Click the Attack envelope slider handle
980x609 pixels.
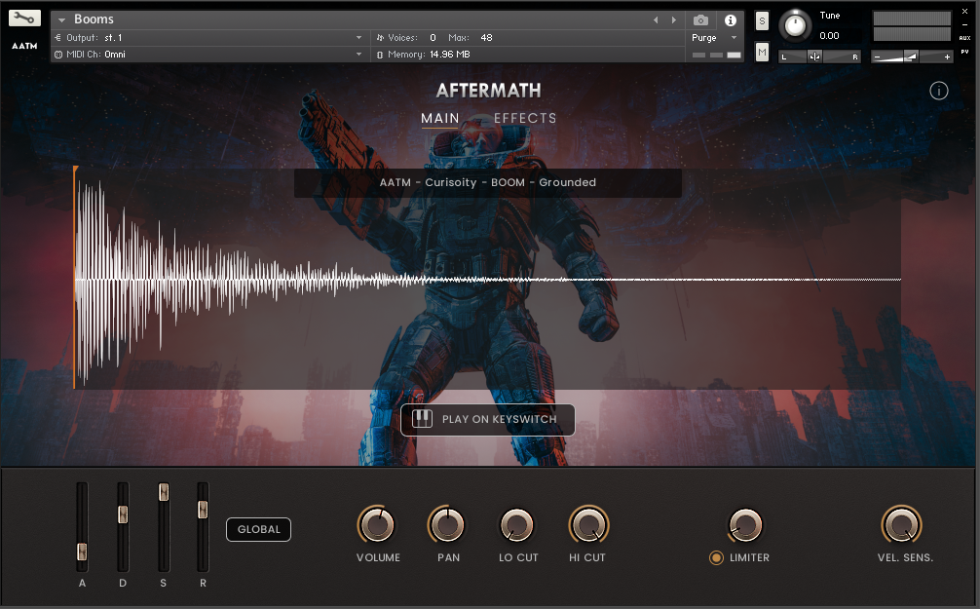83,552
